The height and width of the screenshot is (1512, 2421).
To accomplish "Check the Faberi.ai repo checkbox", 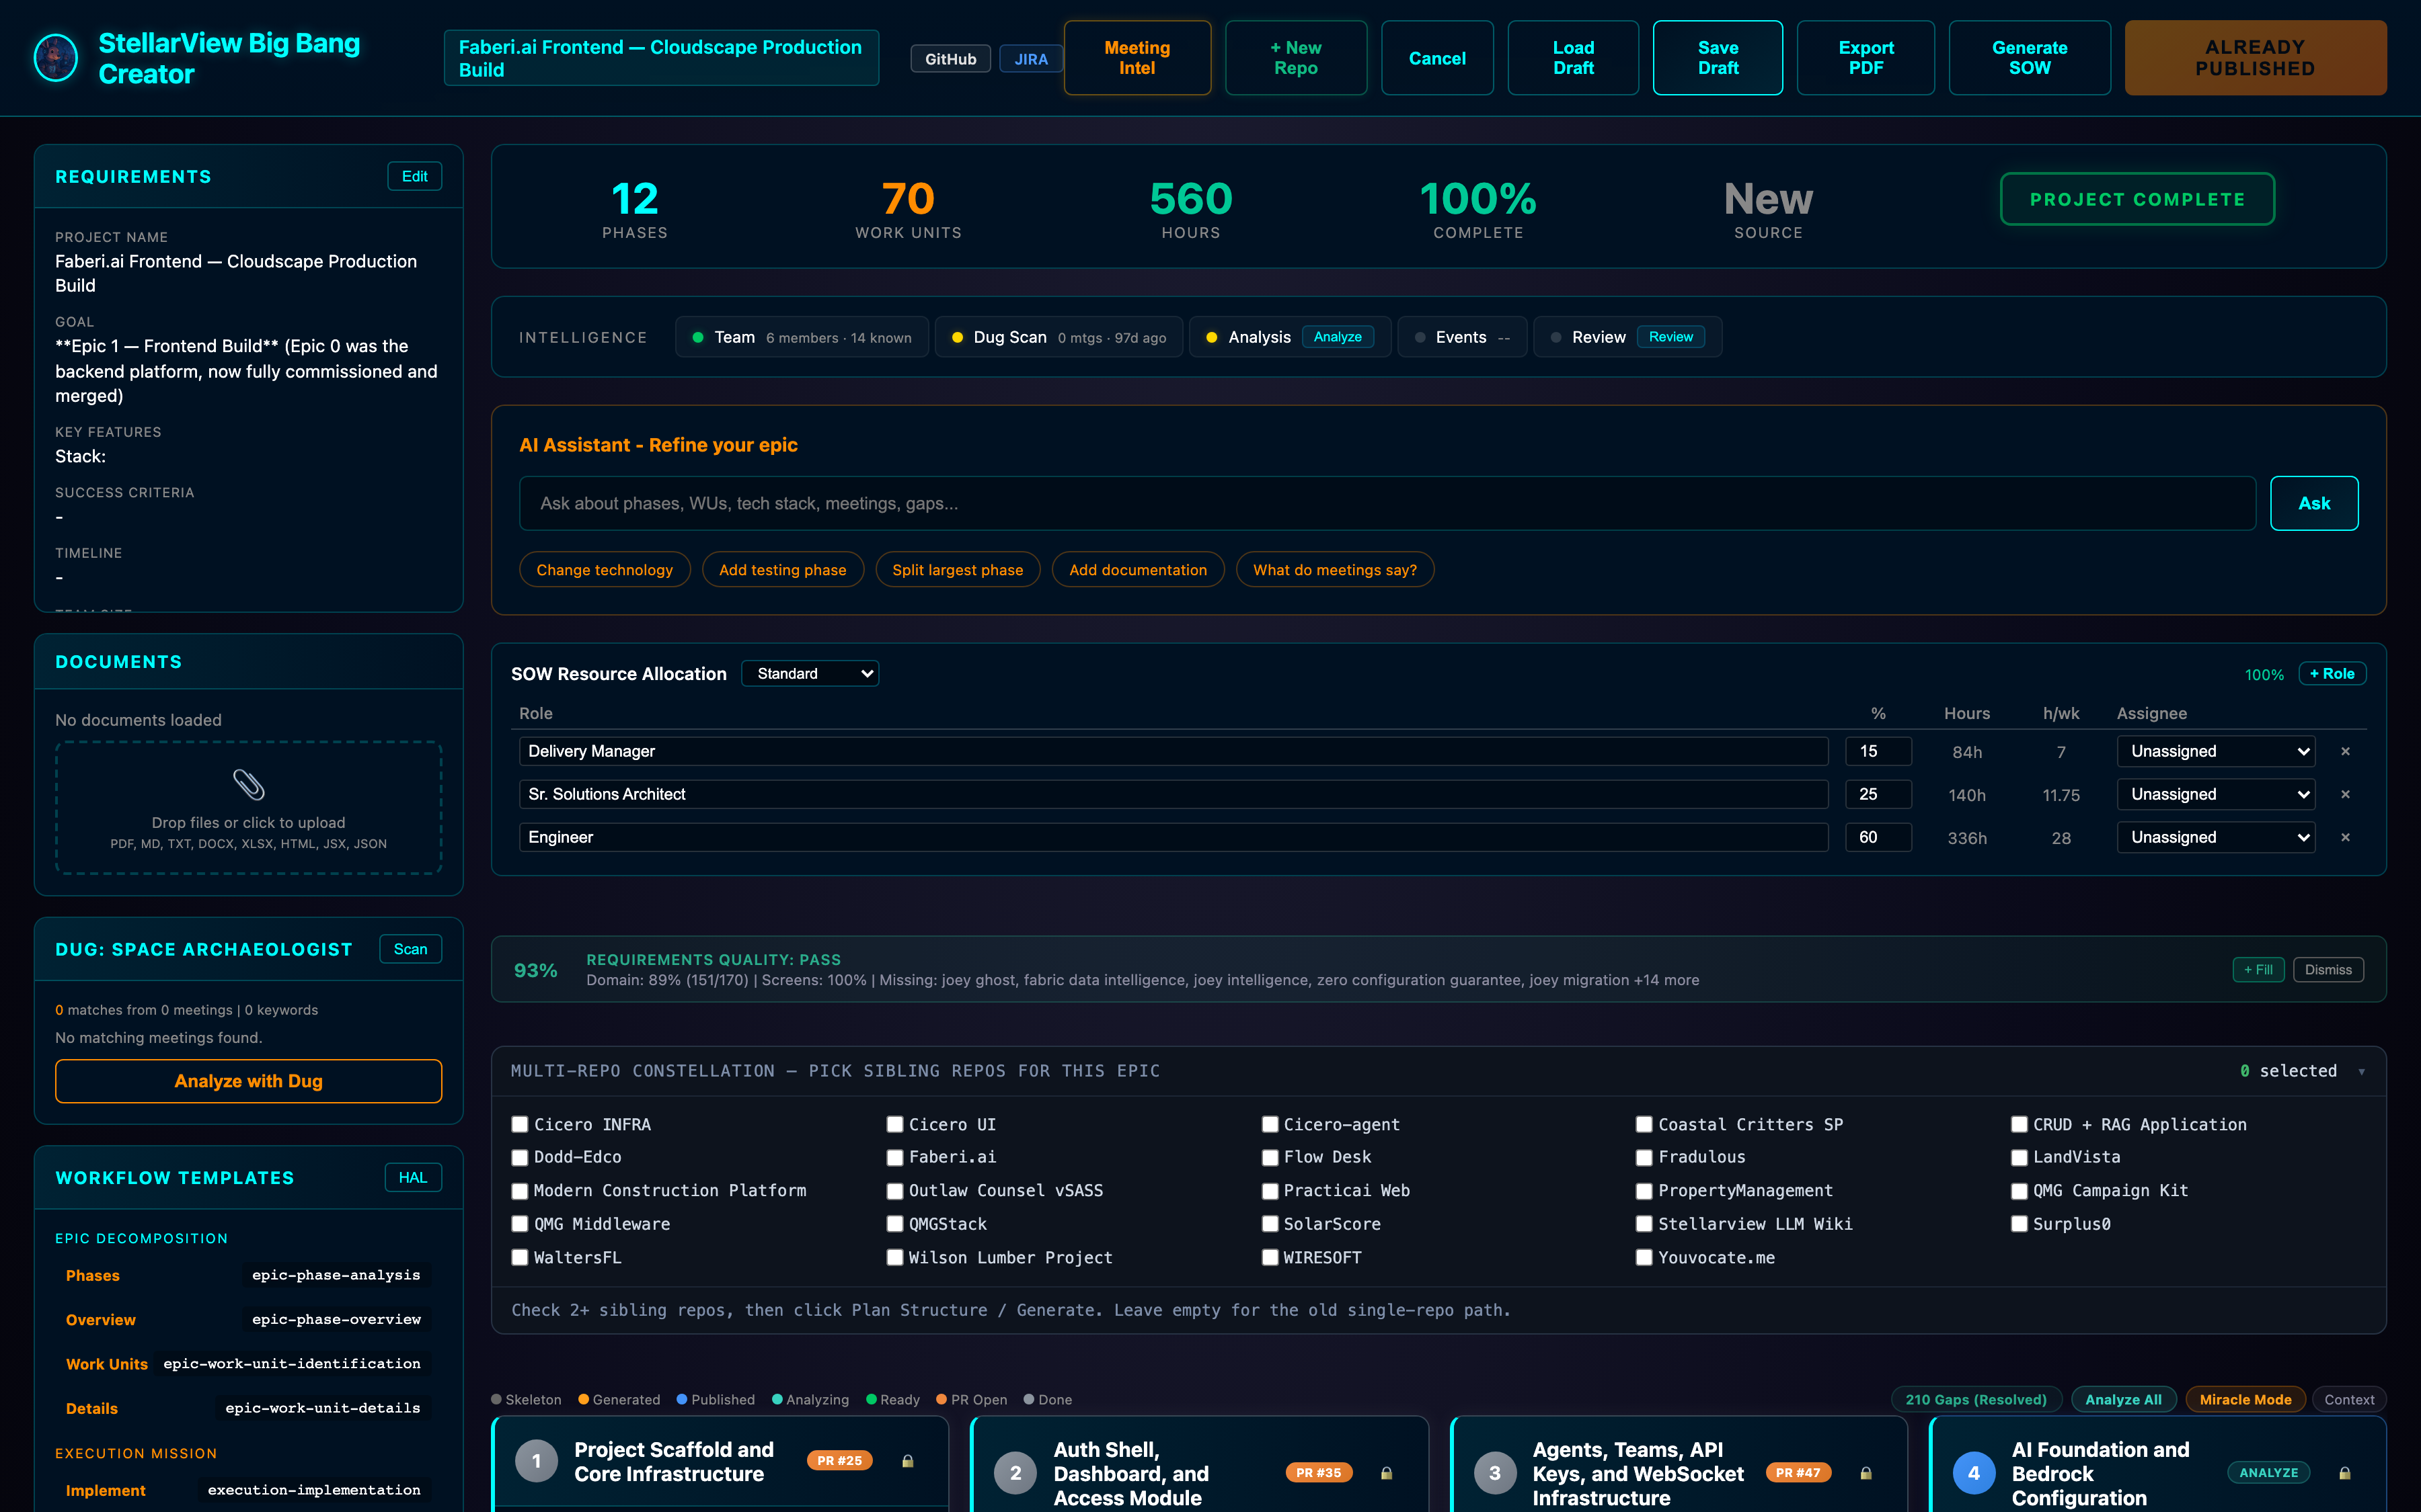I will (895, 1157).
